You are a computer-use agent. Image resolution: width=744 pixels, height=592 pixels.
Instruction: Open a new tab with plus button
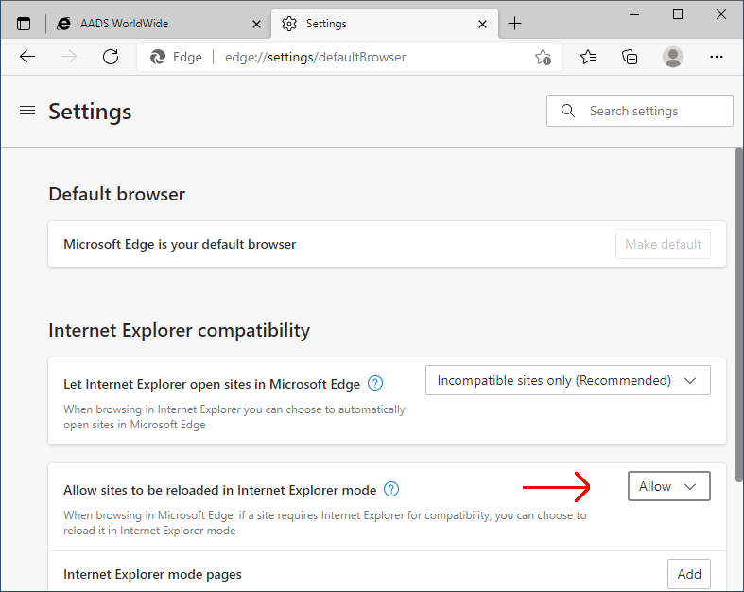coord(514,23)
